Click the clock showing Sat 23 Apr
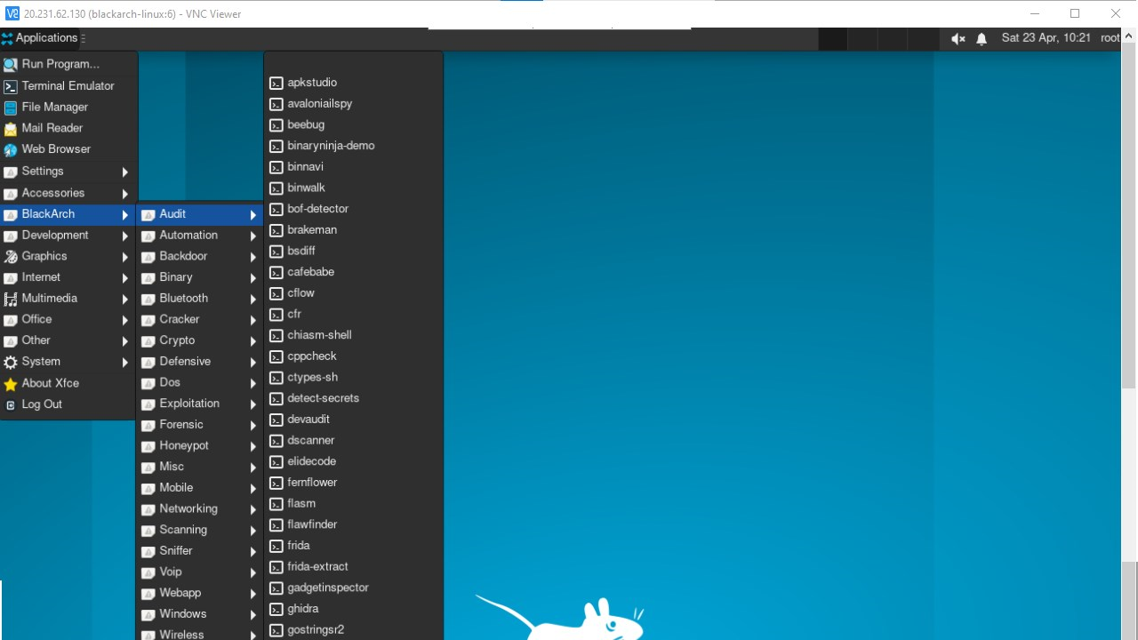Screen dimensions: 1138x640 pyautogui.click(x=1046, y=38)
